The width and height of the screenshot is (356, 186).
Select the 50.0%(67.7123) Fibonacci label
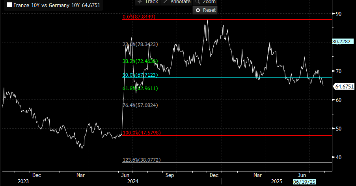click(x=140, y=75)
